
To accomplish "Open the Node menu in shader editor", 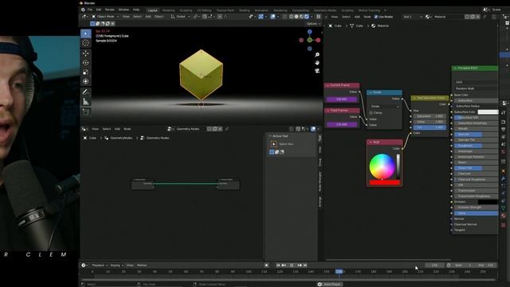I will coord(367,17).
